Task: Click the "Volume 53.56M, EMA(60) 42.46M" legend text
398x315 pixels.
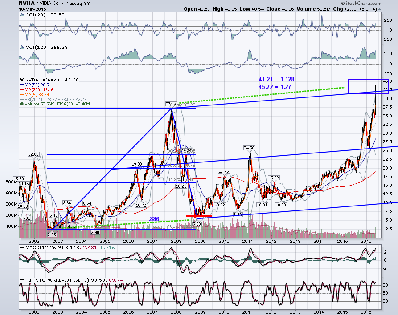Action: pos(57,104)
